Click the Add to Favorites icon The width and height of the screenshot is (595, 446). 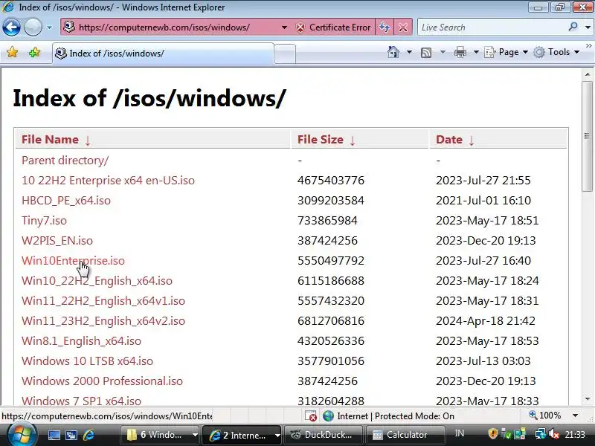coord(34,52)
